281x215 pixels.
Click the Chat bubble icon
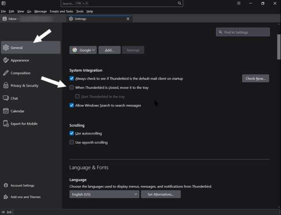(6, 98)
